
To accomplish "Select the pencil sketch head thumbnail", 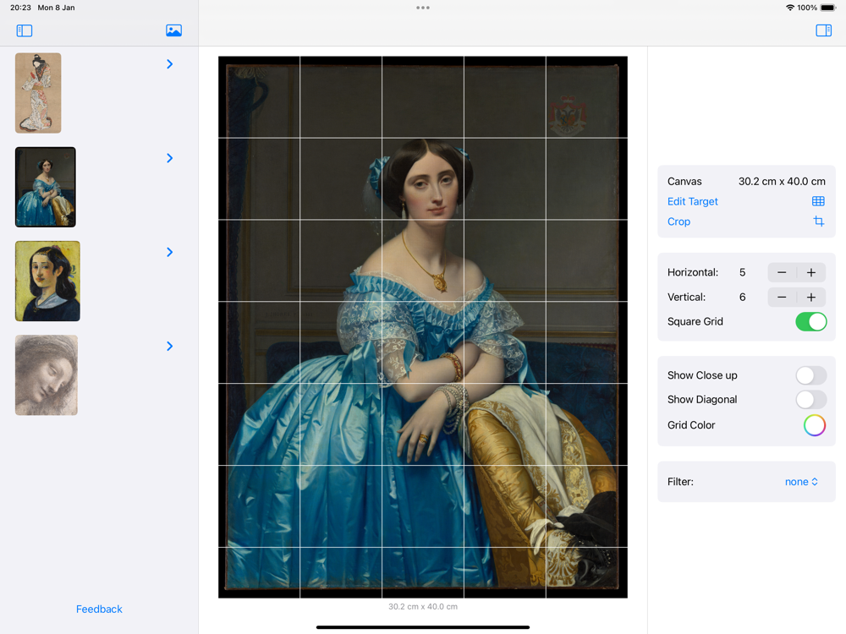I will (x=47, y=375).
